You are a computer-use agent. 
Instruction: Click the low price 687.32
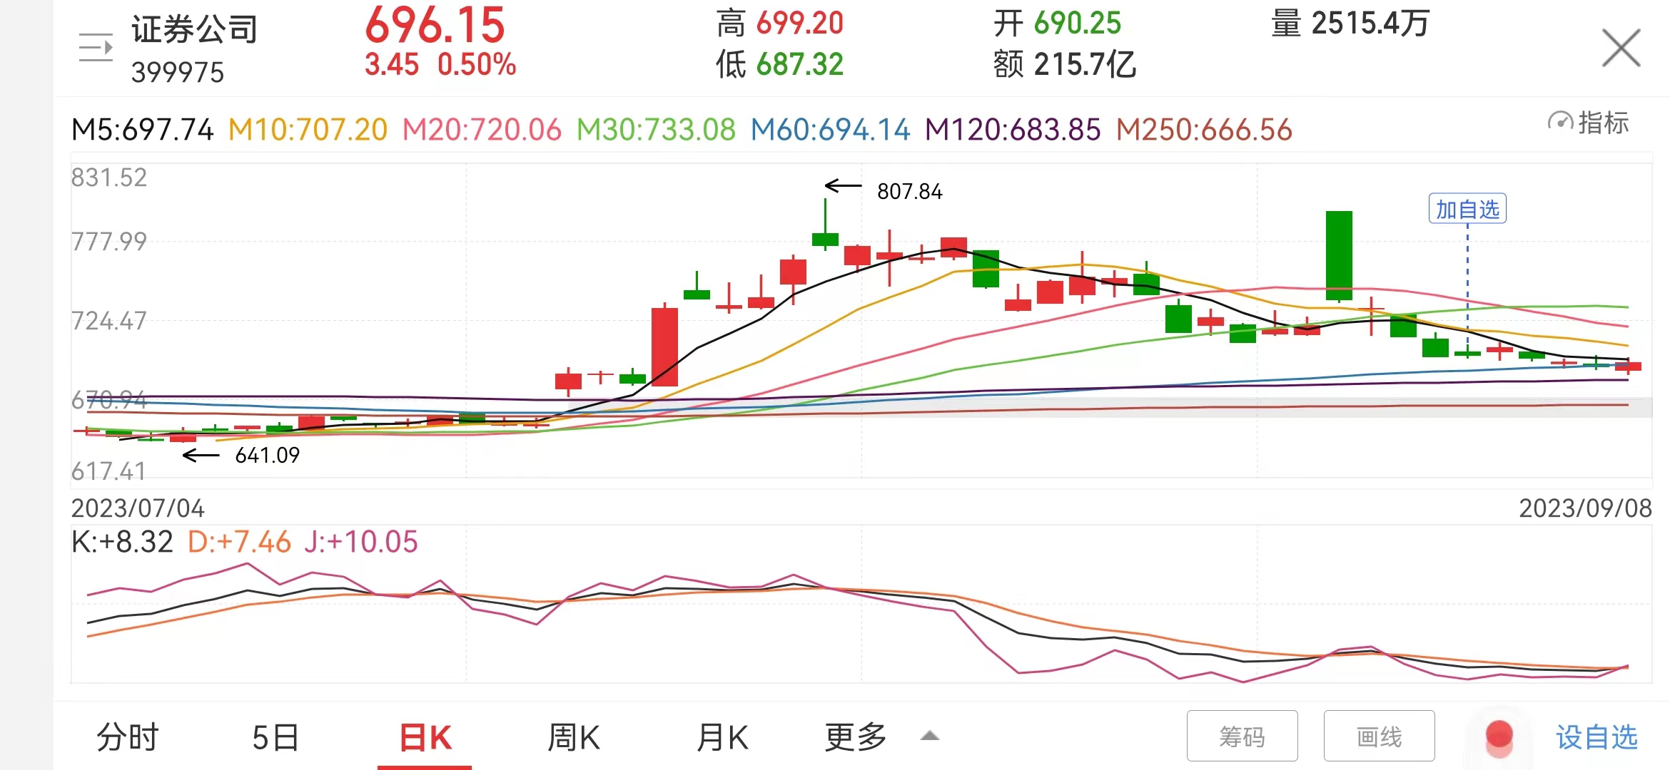(x=800, y=65)
